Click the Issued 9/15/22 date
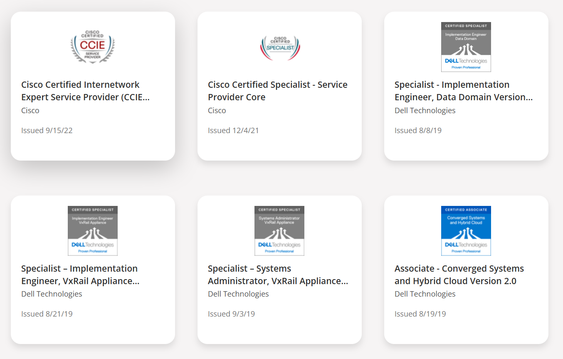This screenshot has width=563, height=359. tap(47, 131)
